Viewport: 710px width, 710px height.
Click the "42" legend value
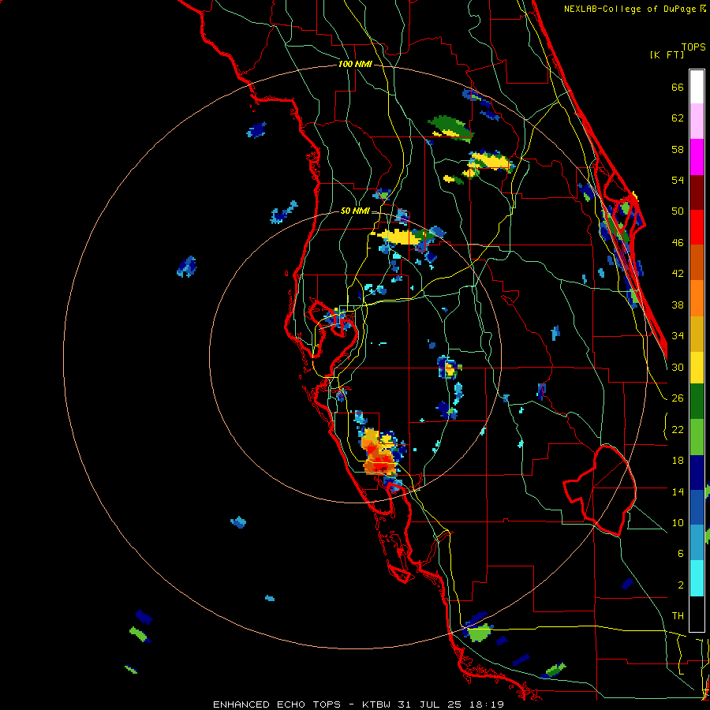pos(678,274)
